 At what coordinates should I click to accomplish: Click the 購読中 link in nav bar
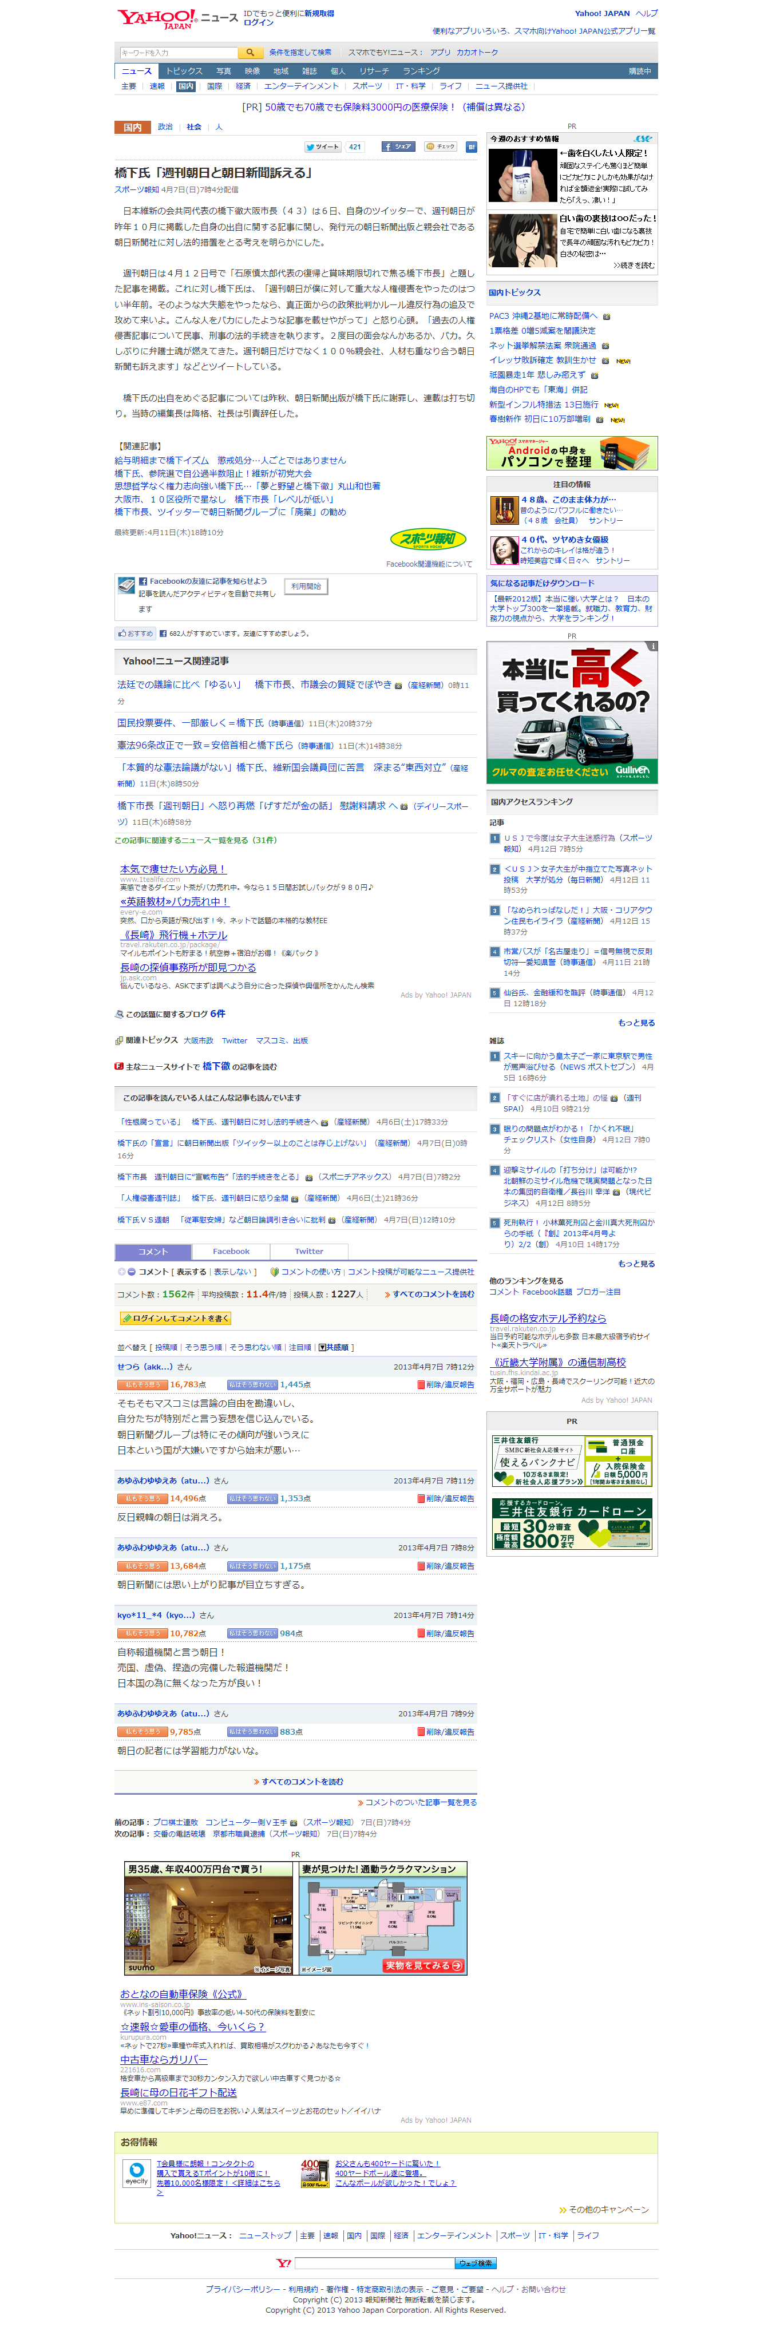tap(640, 70)
